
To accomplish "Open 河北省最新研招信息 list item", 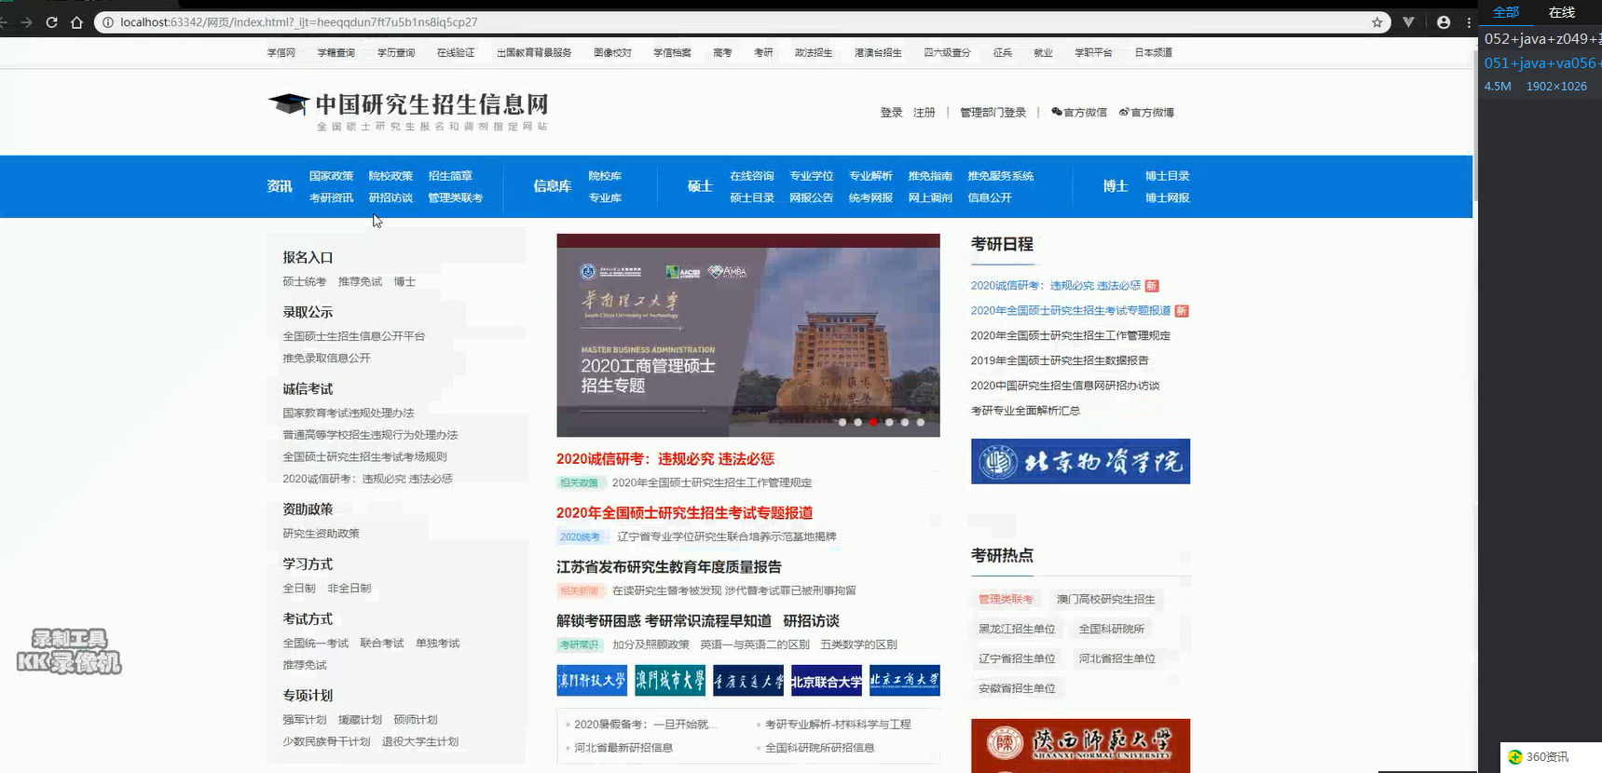I will click(623, 748).
